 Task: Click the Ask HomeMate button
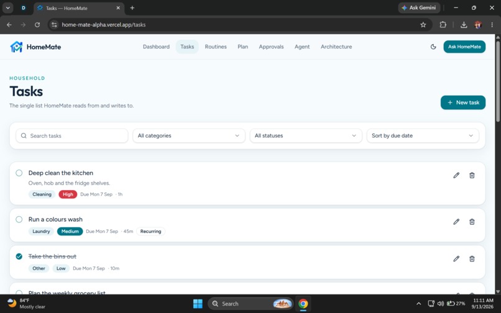pyautogui.click(x=464, y=47)
